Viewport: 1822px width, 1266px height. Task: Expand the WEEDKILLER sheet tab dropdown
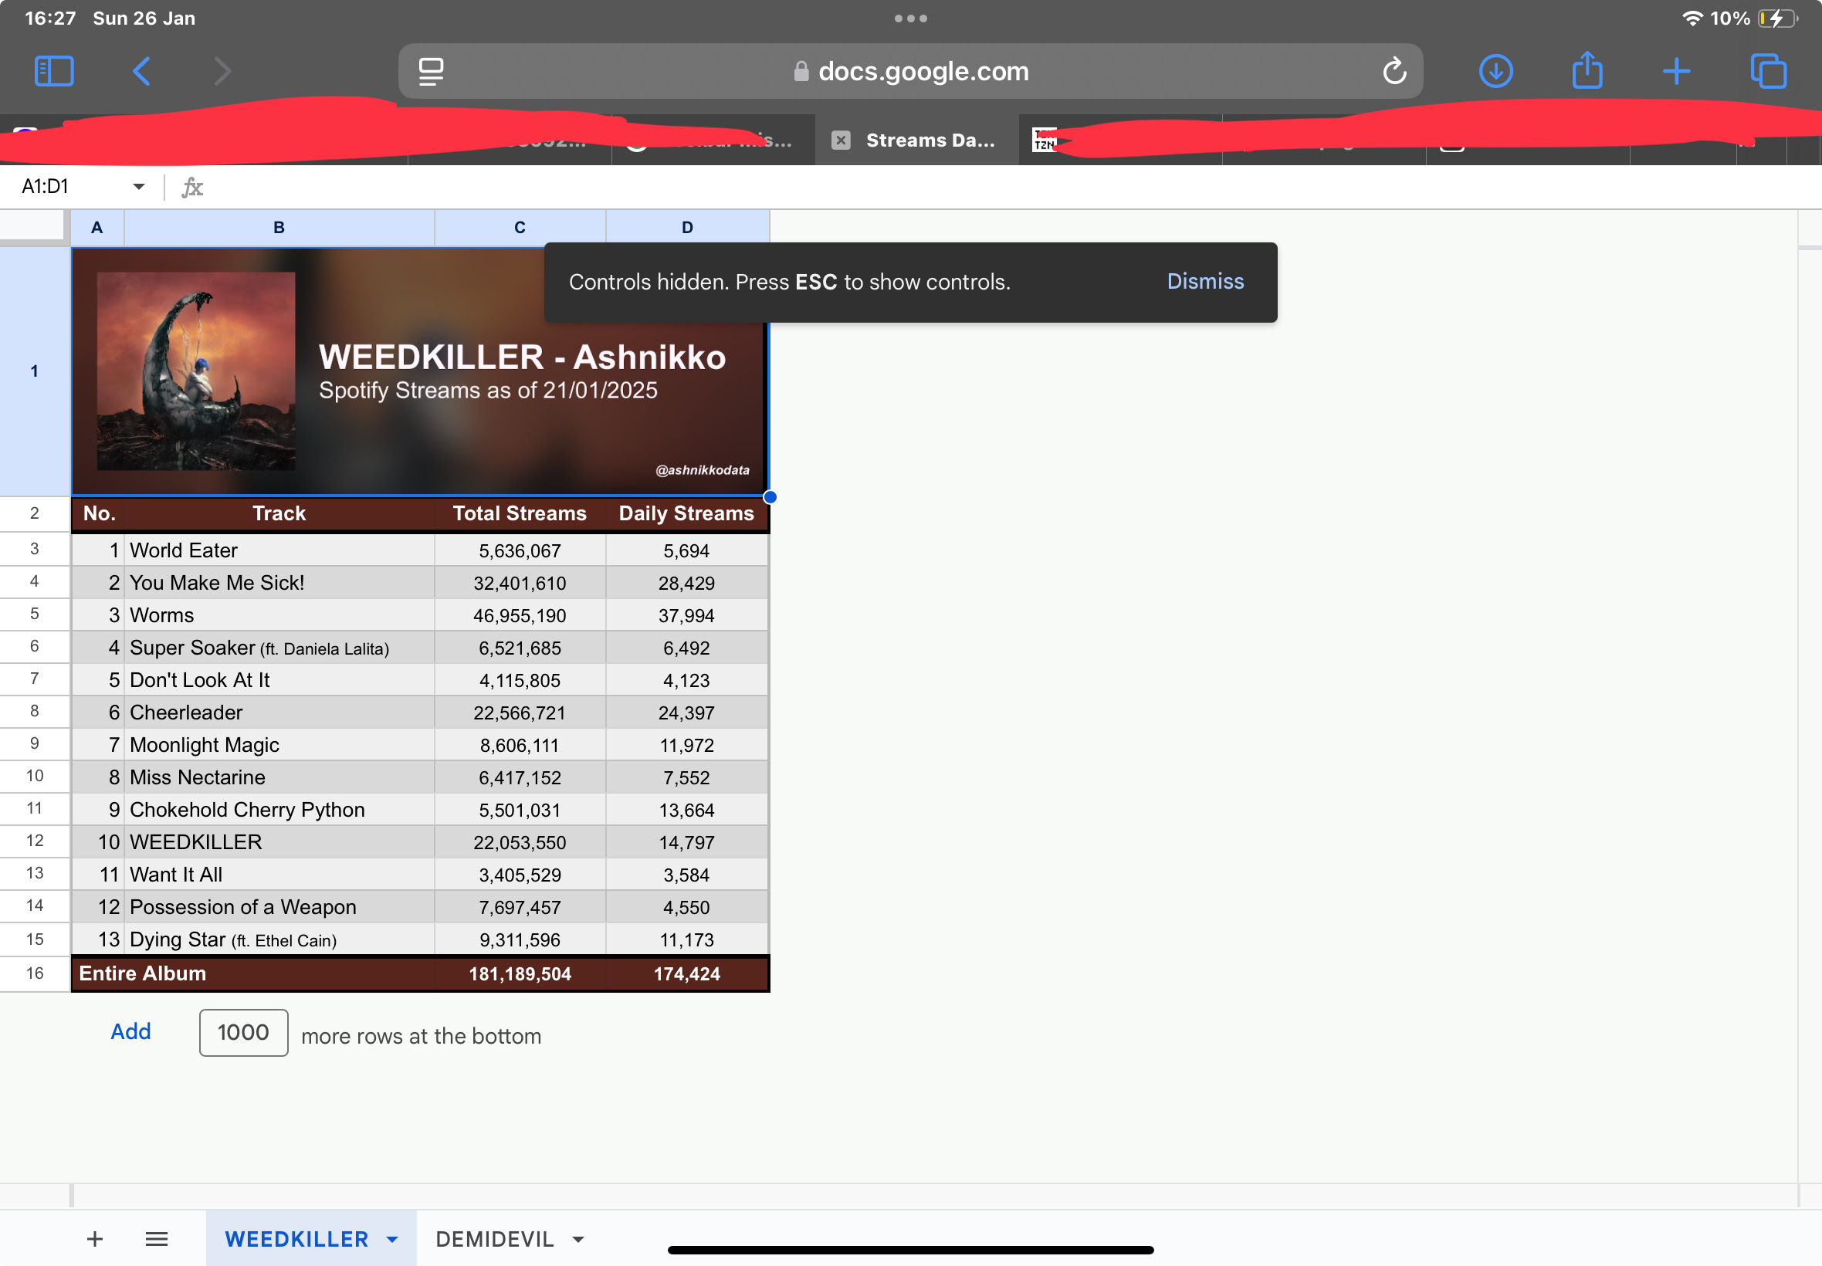(x=392, y=1239)
